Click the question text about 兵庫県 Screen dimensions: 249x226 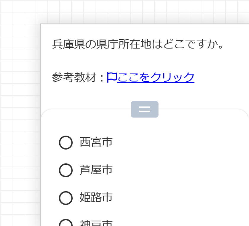[138, 45]
